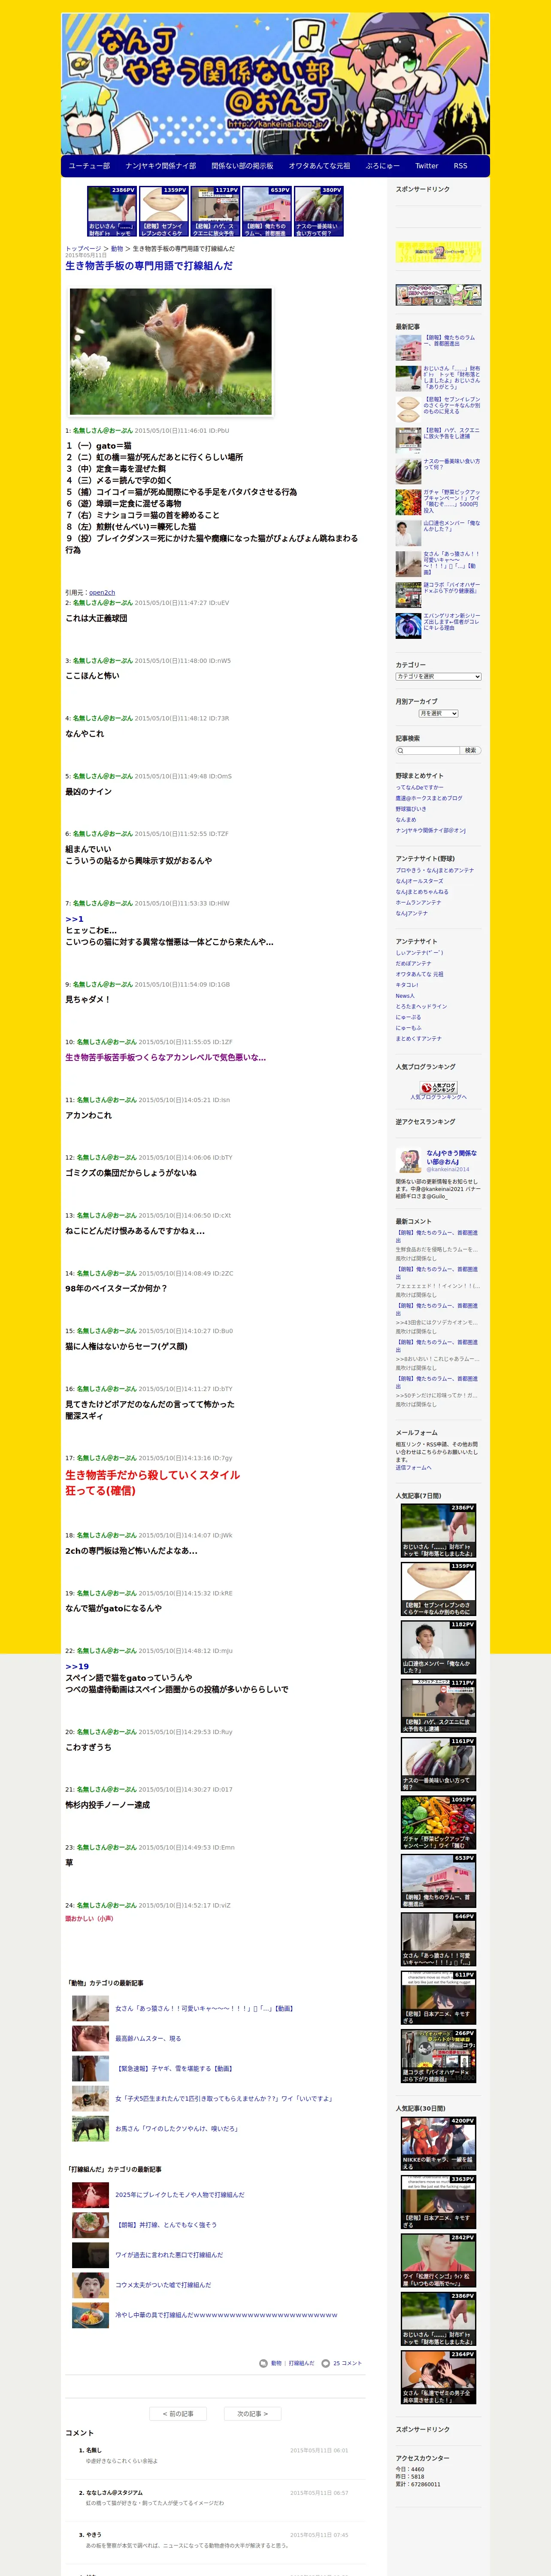This screenshot has width=551, height=2576.
Task: Open the まとめくすアンテナ link
Action: pyautogui.click(x=418, y=1038)
